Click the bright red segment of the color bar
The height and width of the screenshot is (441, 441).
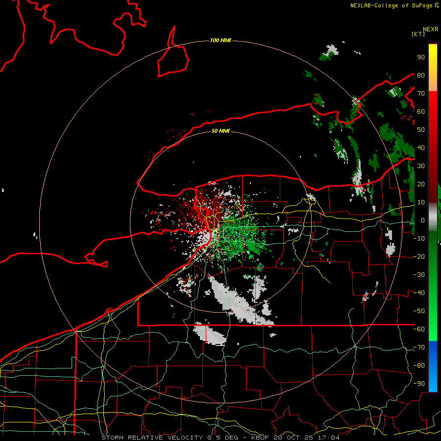coord(433,146)
